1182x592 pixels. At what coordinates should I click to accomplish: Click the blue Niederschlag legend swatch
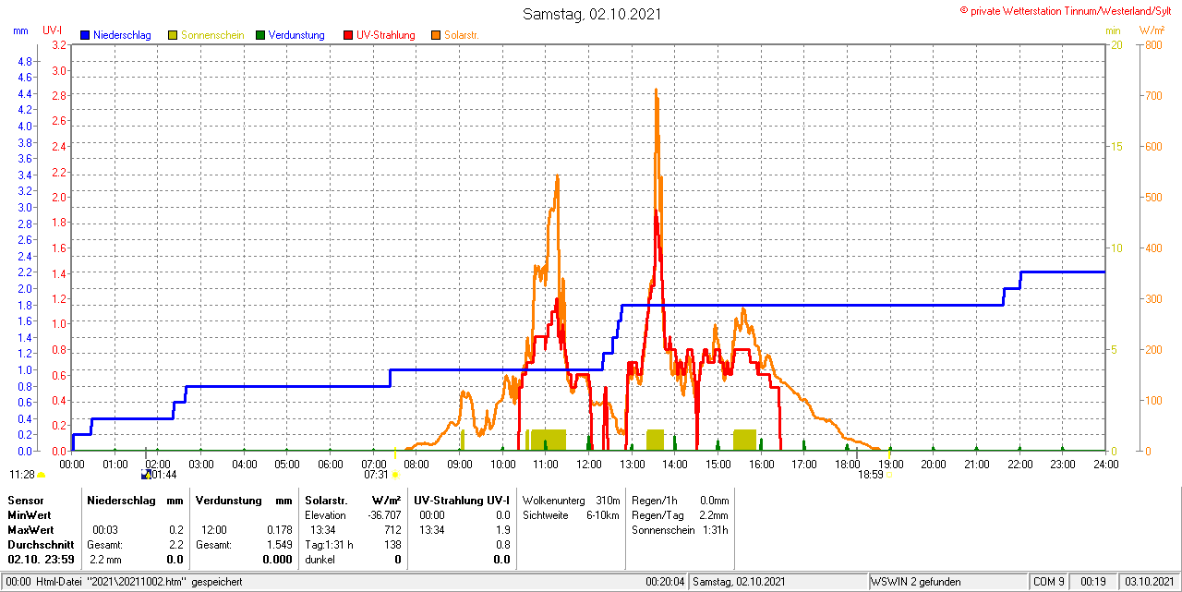click(85, 35)
